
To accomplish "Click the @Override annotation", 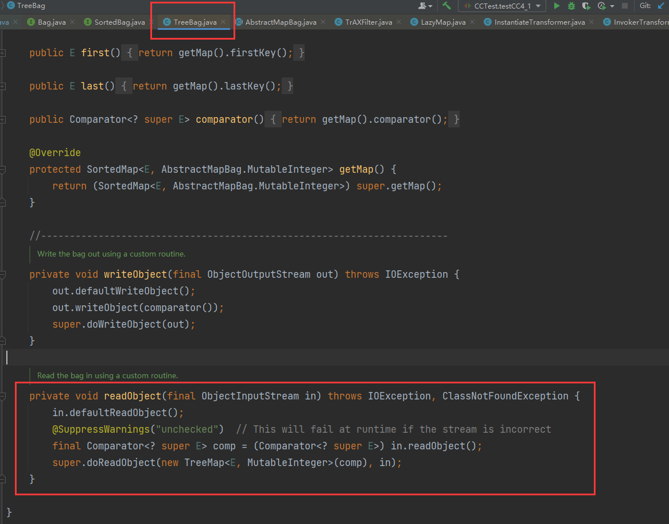I will 55,153.
